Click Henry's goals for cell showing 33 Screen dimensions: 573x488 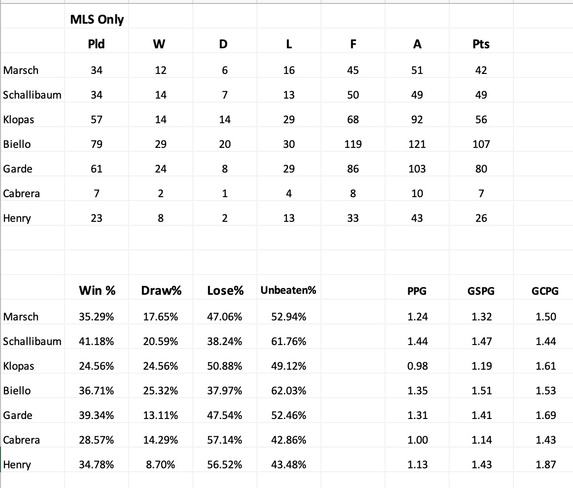pos(353,218)
